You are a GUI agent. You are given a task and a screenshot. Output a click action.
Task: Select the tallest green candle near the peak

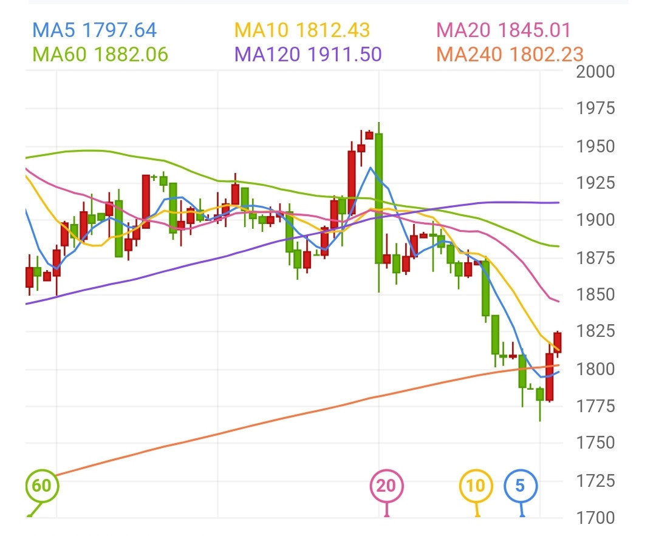378,197
